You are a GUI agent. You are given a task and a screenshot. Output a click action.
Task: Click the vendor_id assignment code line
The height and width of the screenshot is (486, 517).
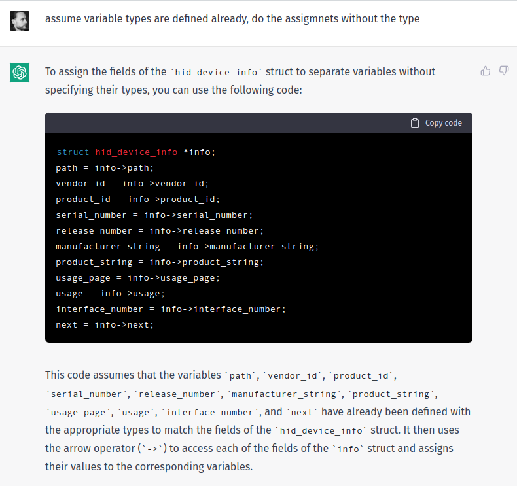click(132, 183)
